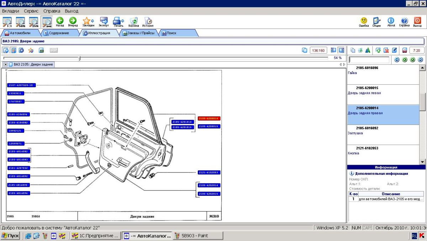Go back with the Назад arrow

pos(60,22)
